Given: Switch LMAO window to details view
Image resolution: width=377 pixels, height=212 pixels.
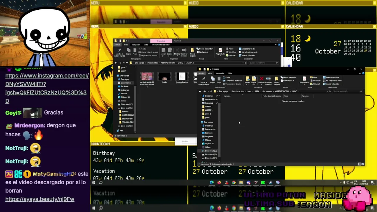Looking at the screenshot, I should 359,164.
